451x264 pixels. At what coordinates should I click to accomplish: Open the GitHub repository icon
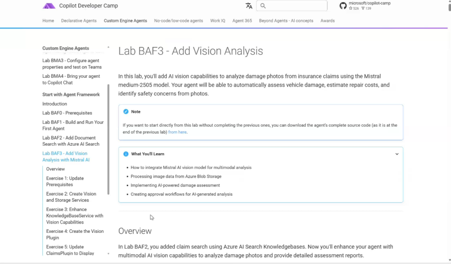[x=343, y=6]
